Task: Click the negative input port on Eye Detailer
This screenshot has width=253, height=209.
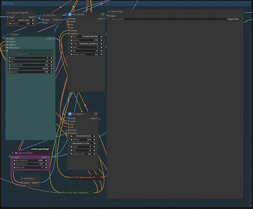Action: [69, 133]
